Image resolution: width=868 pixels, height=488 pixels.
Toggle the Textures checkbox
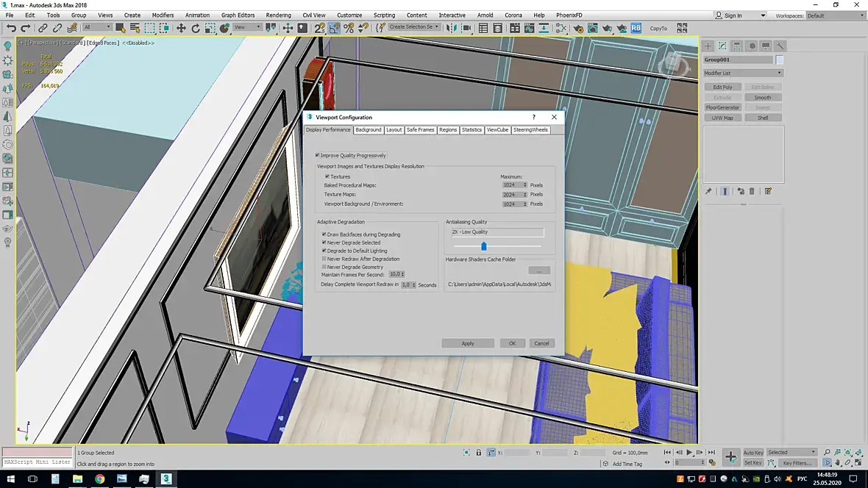(327, 176)
